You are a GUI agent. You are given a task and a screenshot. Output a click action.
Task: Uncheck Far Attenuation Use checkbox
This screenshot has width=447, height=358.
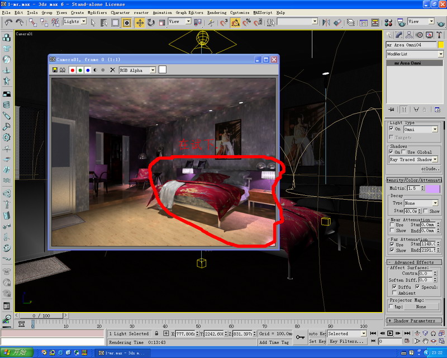click(x=392, y=244)
